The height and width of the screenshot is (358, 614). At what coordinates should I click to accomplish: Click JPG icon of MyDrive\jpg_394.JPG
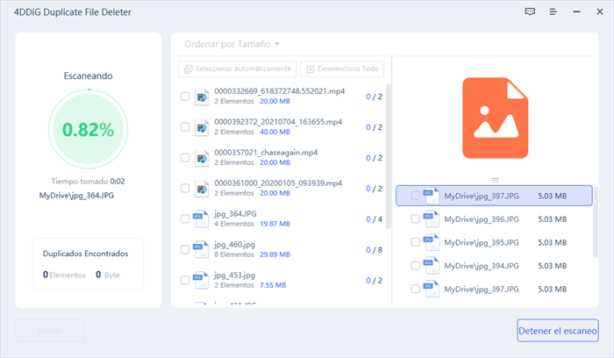coord(432,266)
